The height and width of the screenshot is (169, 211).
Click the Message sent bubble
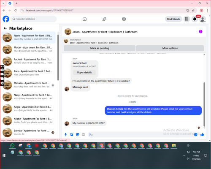click(x=80, y=87)
